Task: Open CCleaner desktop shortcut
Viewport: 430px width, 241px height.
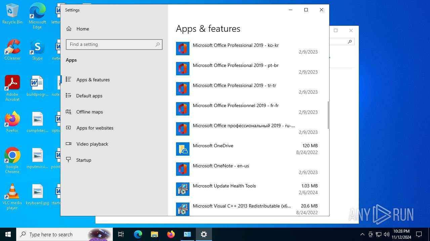Action: click(12, 50)
